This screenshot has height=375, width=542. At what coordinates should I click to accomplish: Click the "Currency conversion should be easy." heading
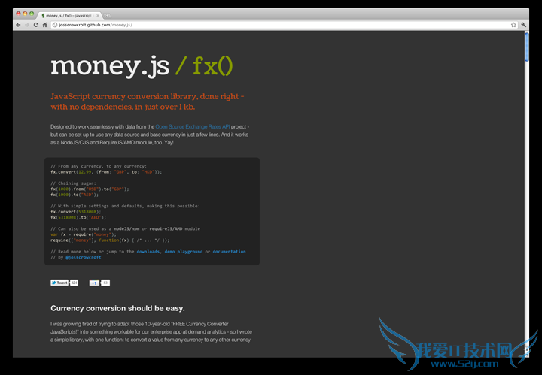pos(117,308)
